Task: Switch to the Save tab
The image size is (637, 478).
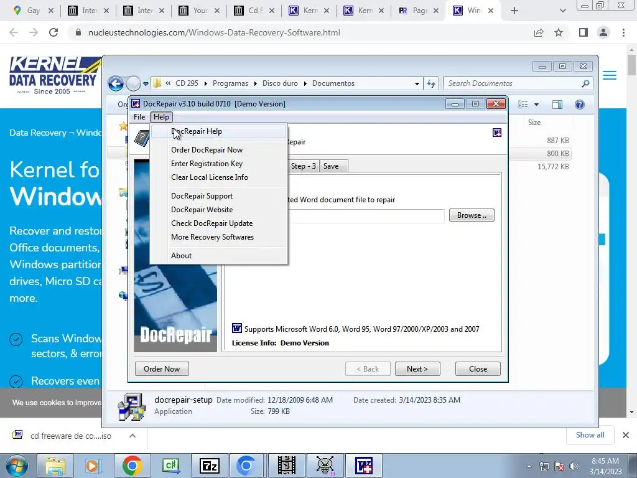Action: pos(331,166)
